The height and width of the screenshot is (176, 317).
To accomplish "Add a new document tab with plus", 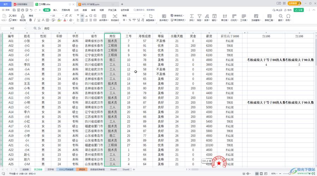I will [x=122, y=4].
